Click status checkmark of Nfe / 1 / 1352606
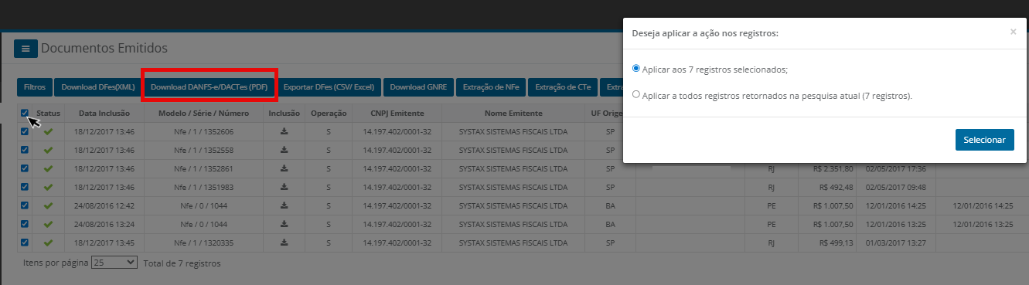Viewport: 1029px width, 285px height. [x=48, y=131]
